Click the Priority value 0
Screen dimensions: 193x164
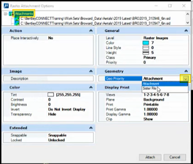[x=145, y=63]
